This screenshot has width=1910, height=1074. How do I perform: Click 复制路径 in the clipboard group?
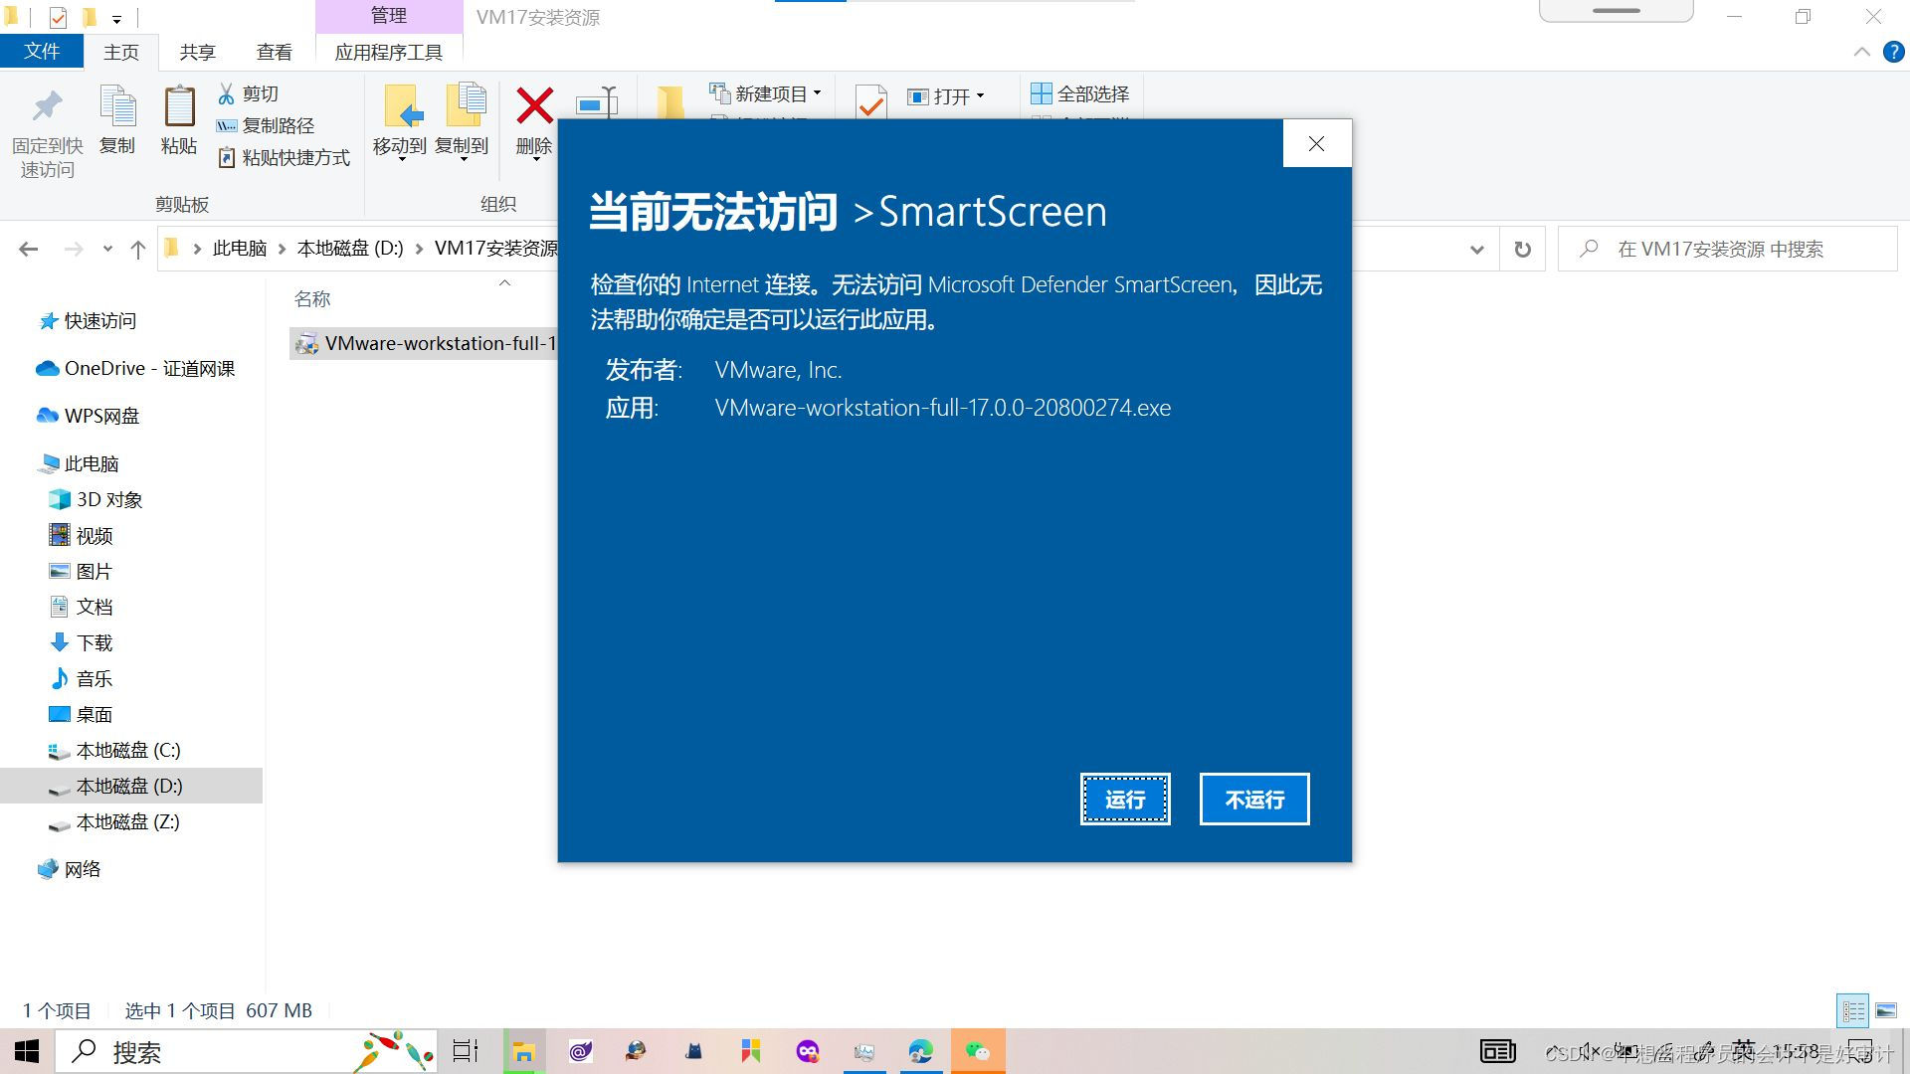266,125
